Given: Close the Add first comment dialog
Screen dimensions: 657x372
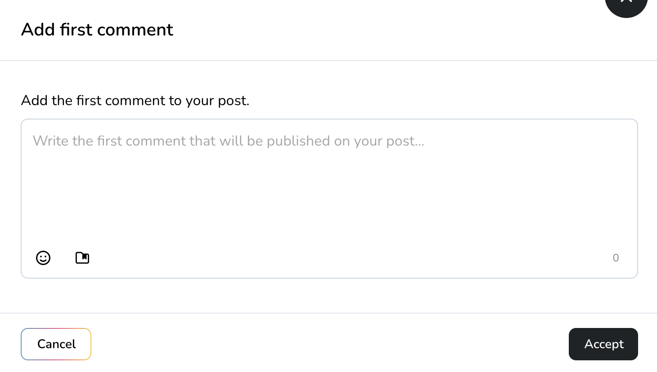Looking at the screenshot, I should 626,4.
